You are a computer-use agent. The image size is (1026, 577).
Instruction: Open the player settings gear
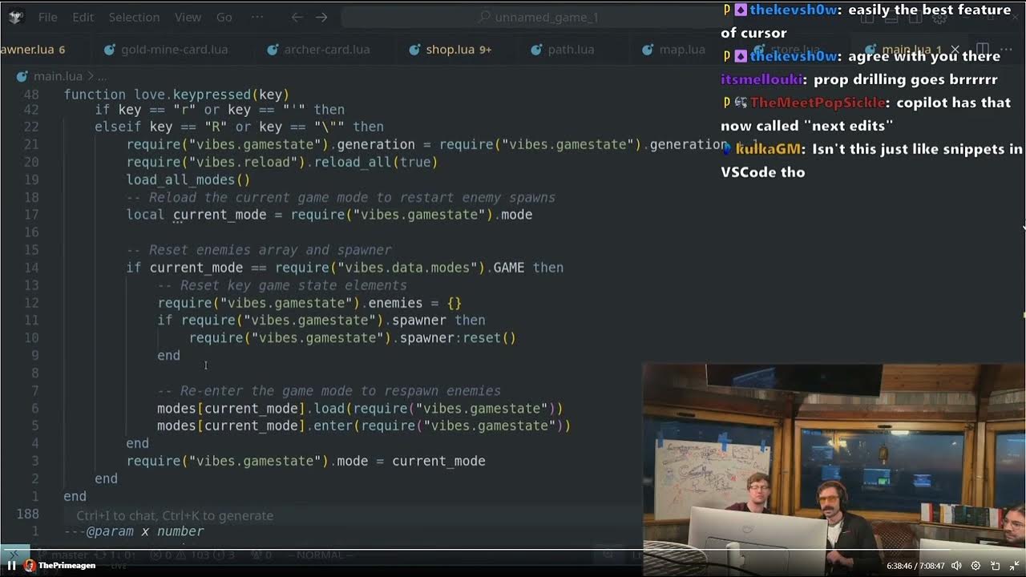click(x=976, y=566)
